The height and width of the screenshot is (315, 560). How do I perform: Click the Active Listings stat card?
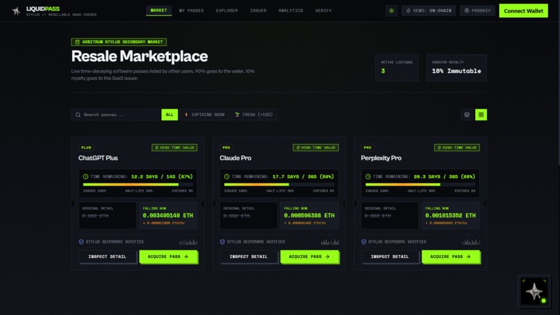coord(397,67)
